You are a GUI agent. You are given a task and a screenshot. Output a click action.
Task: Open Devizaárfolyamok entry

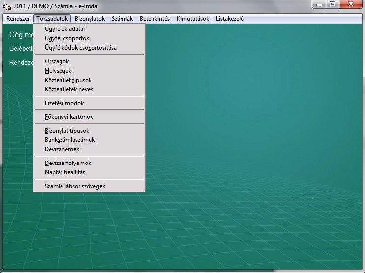pyautogui.click(x=68, y=163)
